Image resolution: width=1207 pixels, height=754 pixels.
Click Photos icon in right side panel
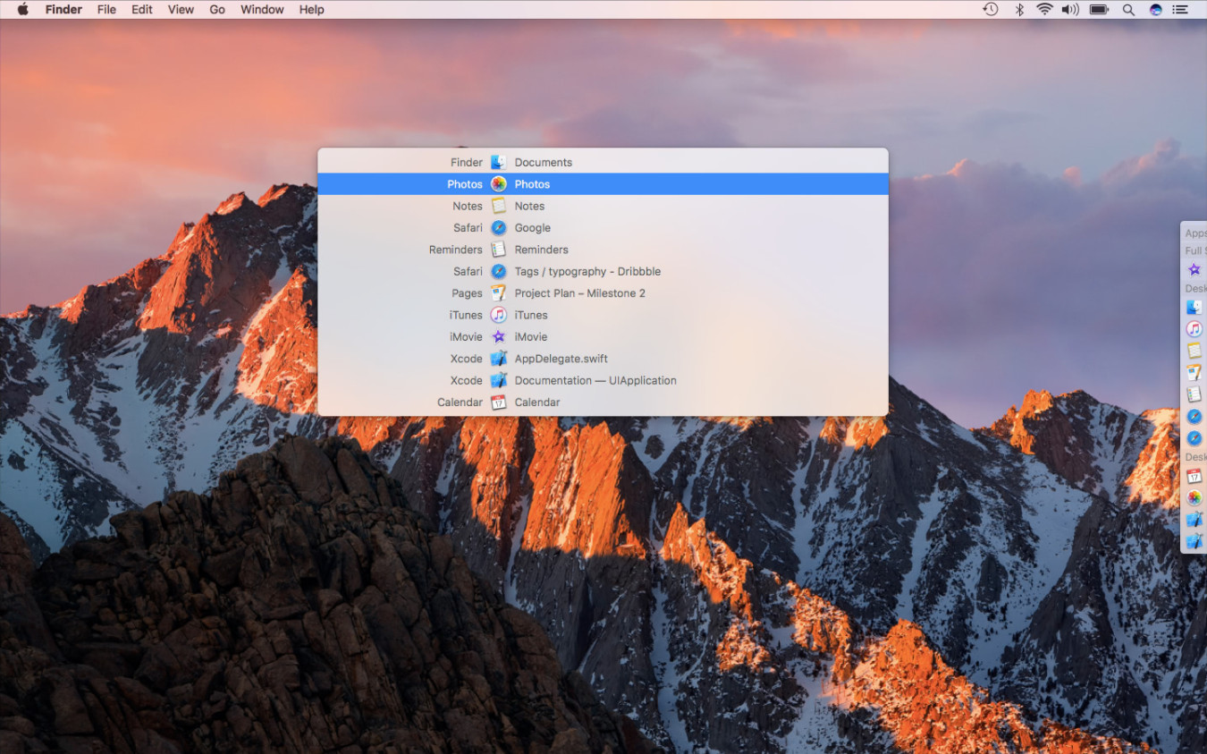(1194, 498)
